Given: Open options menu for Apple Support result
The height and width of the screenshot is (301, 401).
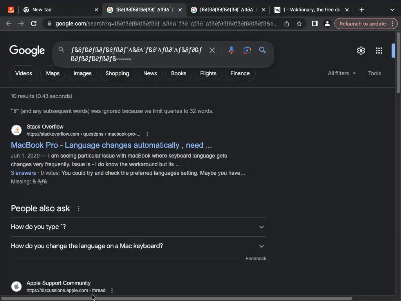Looking at the screenshot, I should pyautogui.click(x=112, y=290).
